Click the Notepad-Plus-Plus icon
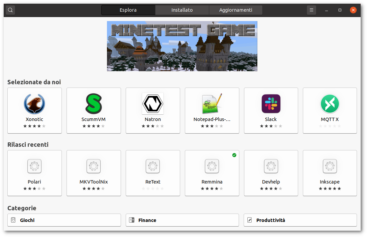This screenshot has width=367, height=237. point(212,104)
